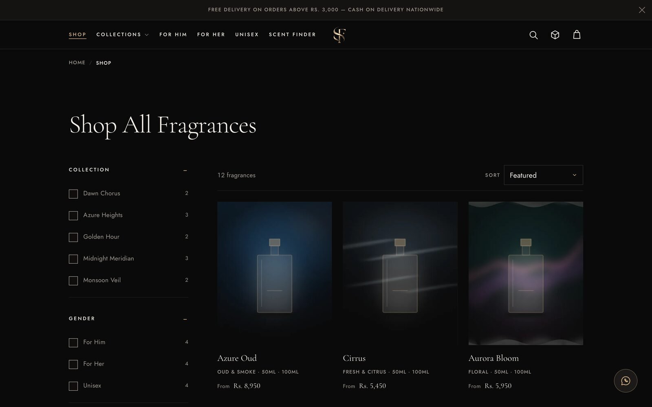Viewport: 652px width, 407px height.
Task: Open the Cirrus product title
Action: pos(354,358)
